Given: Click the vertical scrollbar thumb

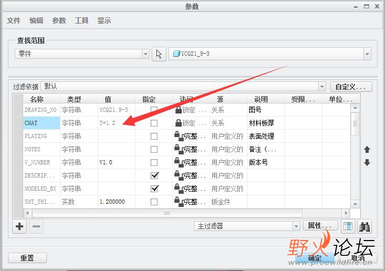Looking at the screenshot, I should [355, 124].
